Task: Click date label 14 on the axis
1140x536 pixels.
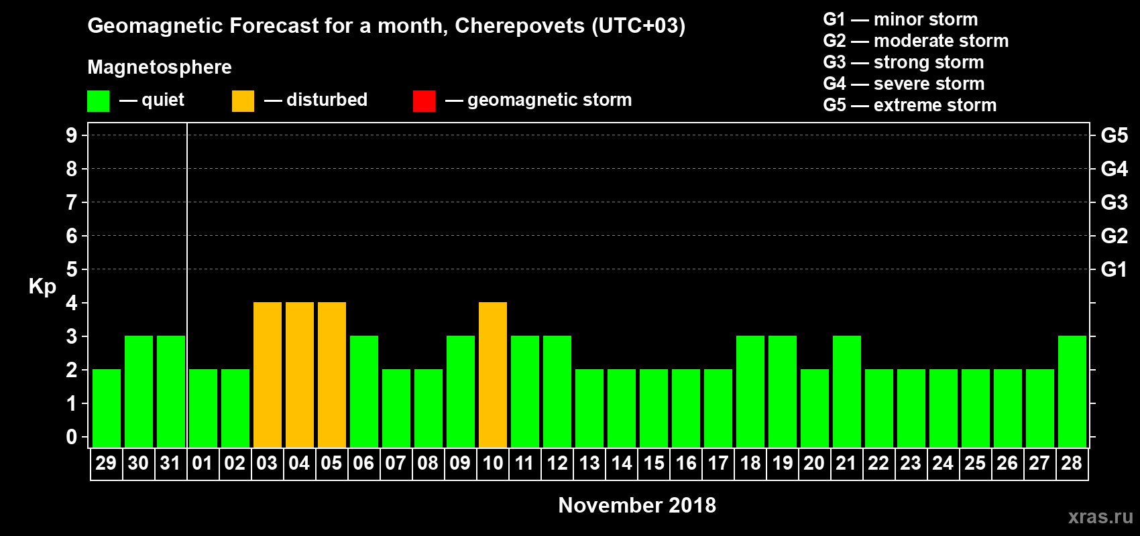Action: coord(621,463)
